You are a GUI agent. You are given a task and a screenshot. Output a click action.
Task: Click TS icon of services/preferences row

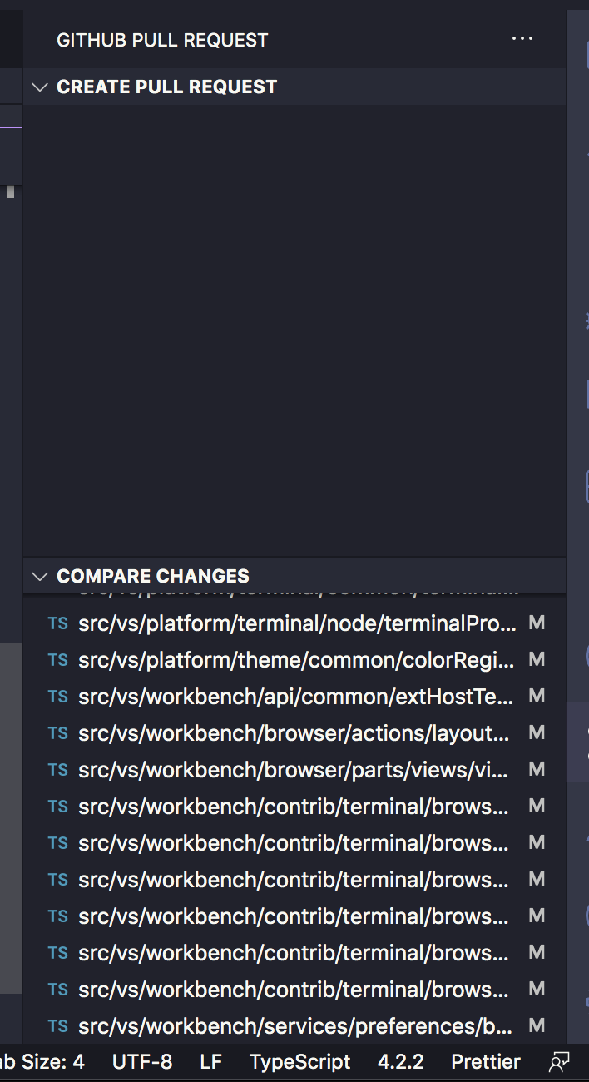[x=57, y=1026]
